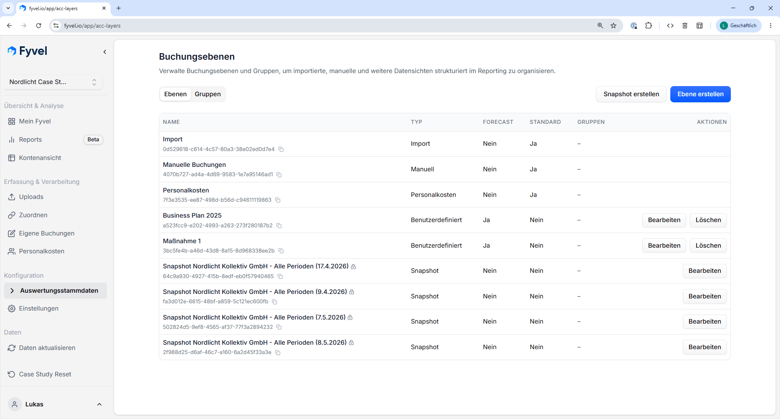The image size is (780, 419).
Task: Open browser side panel icon
Action: click(700, 26)
